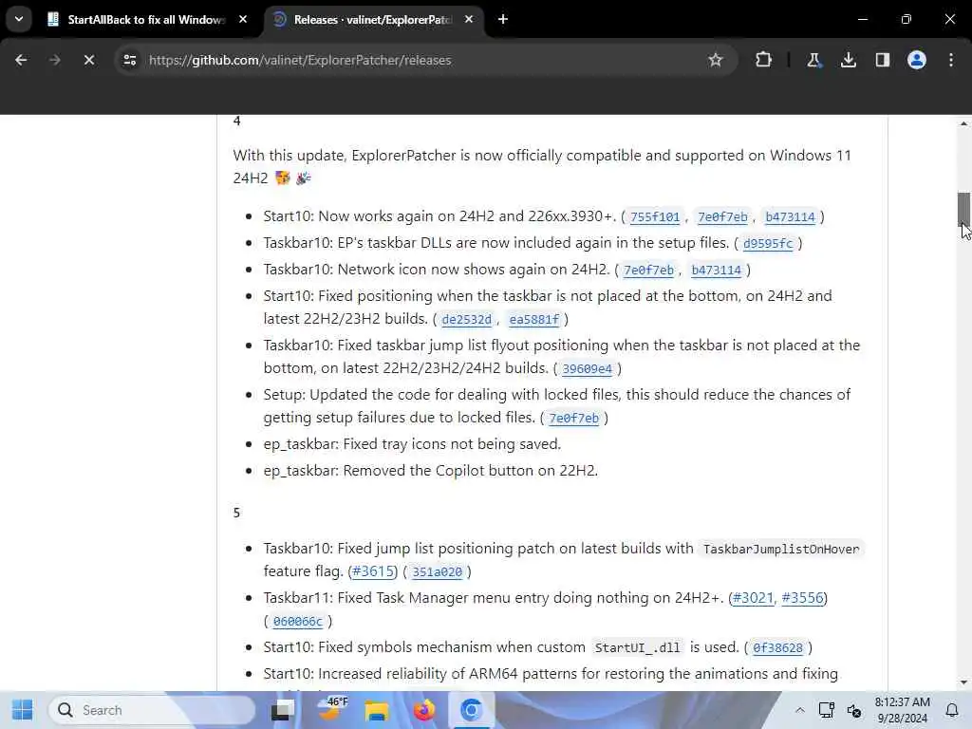Open commit 7e0f7eb in Setup locked files line
Viewport: 972px width, 729px height.
pyautogui.click(x=574, y=419)
